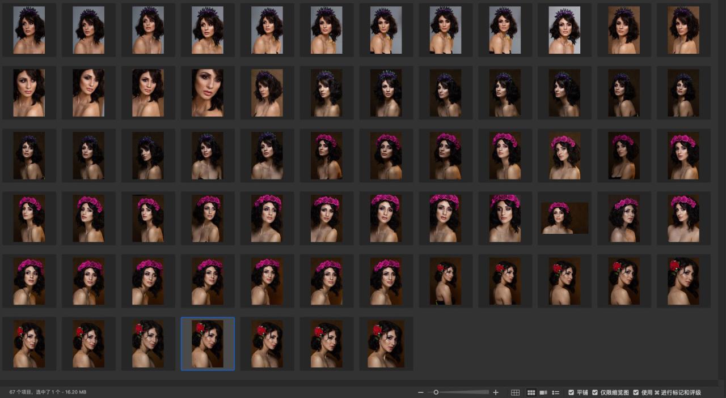The height and width of the screenshot is (398, 726).
Task: Disable 使用 ⌘ 进行标记和评级 checkbox
Action: pyautogui.click(x=636, y=392)
